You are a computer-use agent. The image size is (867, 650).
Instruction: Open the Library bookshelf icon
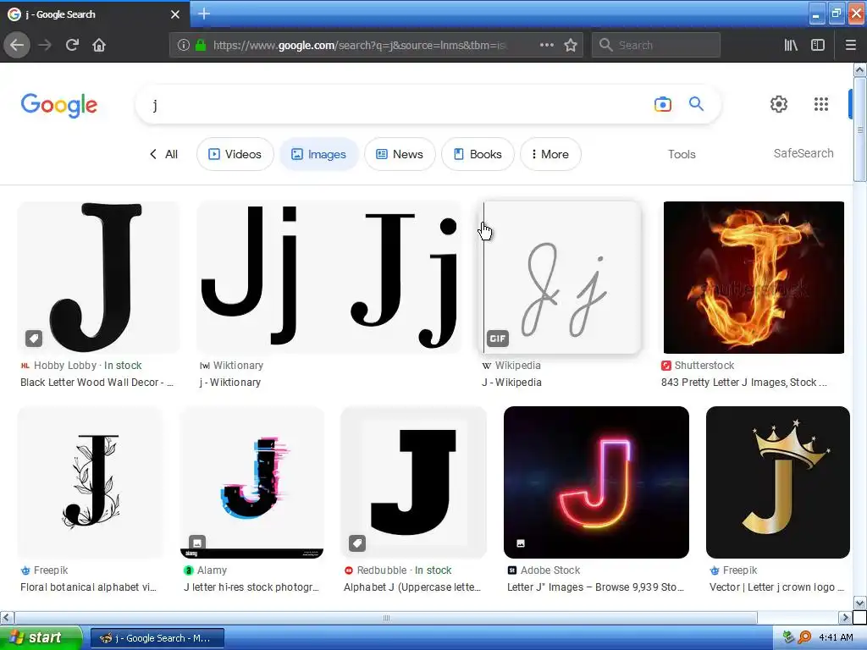click(791, 45)
